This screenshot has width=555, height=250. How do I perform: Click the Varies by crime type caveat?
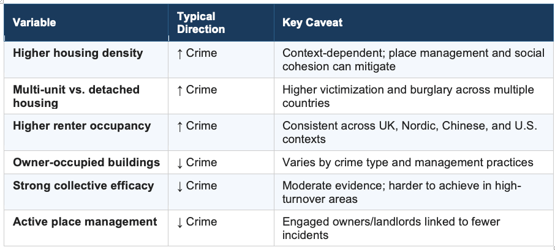[407, 163]
